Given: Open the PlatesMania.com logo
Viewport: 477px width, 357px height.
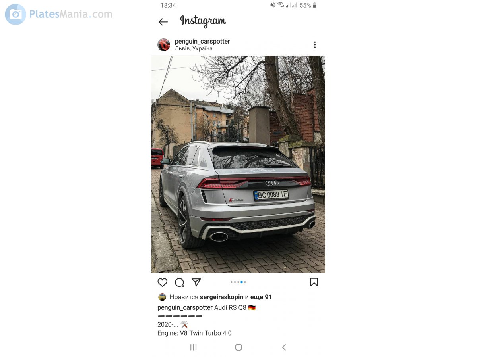Looking at the screenshot, I should click(59, 14).
